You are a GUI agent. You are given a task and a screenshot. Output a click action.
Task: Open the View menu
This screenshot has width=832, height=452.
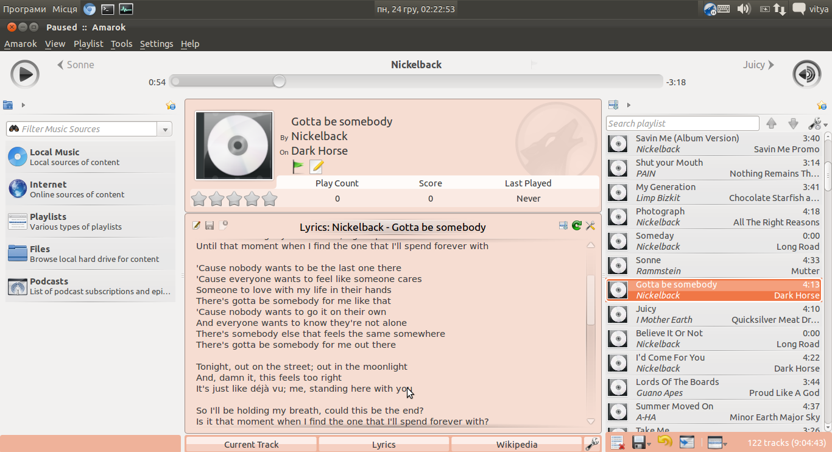55,44
